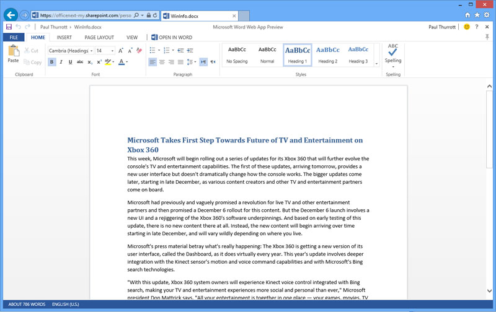Apply a bulleted list
The width and height of the screenshot is (496, 312).
[153, 51]
